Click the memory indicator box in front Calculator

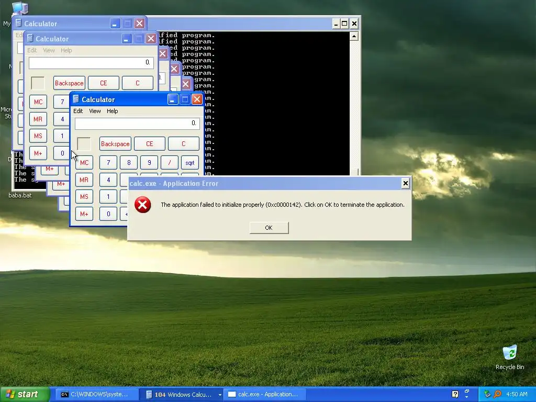tap(84, 144)
